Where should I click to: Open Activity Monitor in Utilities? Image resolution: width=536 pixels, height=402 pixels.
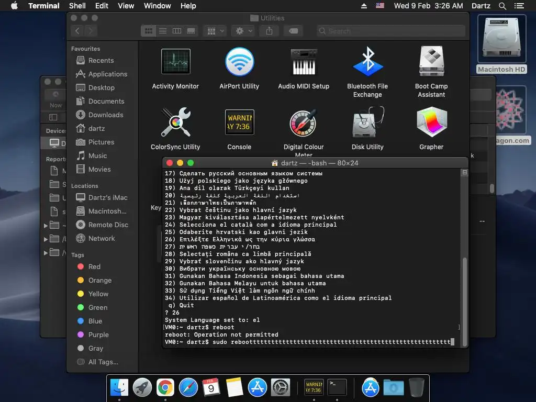click(175, 62)
